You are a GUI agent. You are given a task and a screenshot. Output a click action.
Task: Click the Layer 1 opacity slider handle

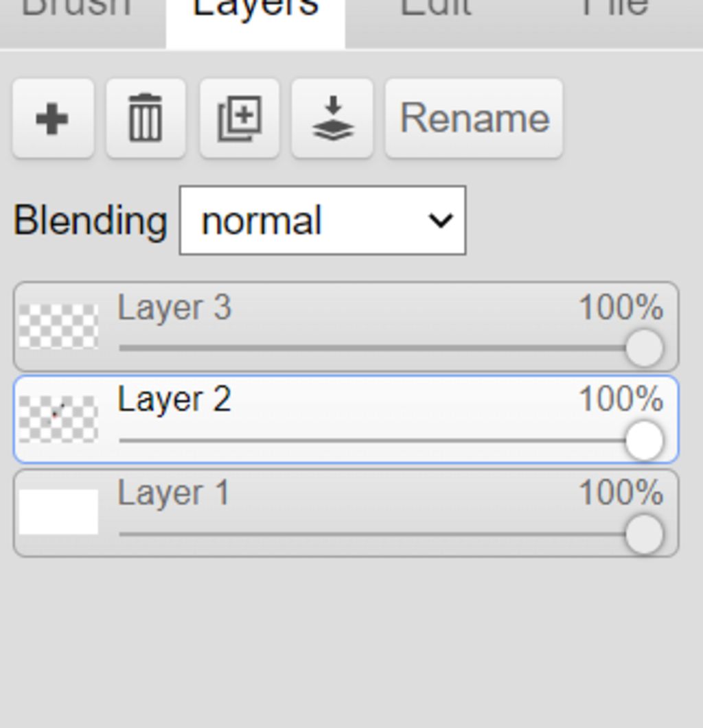(645, 534)
